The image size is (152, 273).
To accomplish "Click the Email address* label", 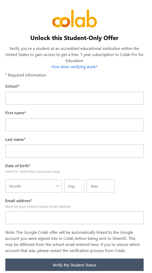I will 18,201.
